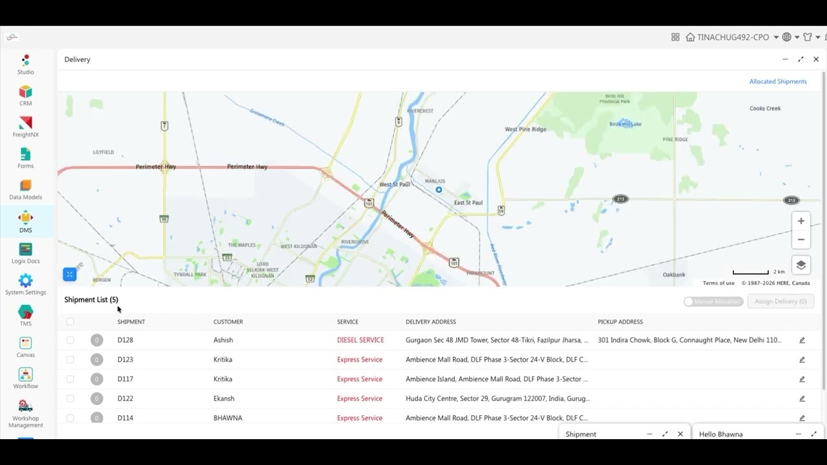Click the app grid icon in top bar
The image size is (827, 465).
(675, 37)
